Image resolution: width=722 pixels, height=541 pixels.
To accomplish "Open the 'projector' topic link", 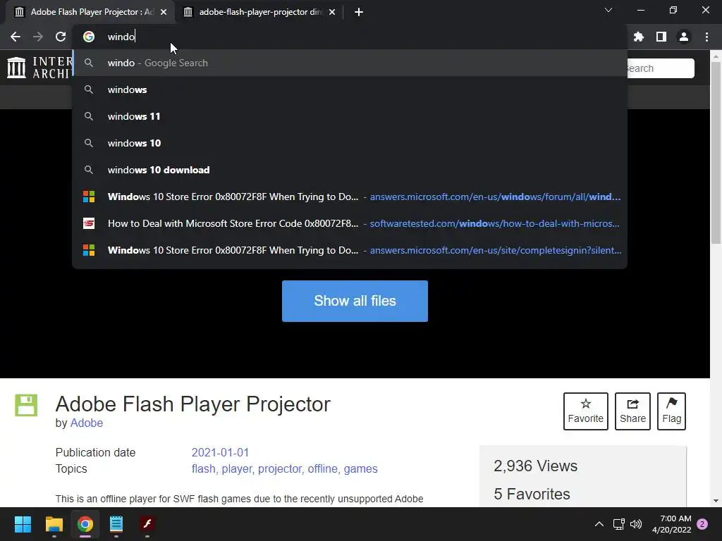I will pyautogui.click(x=279, y=468).
